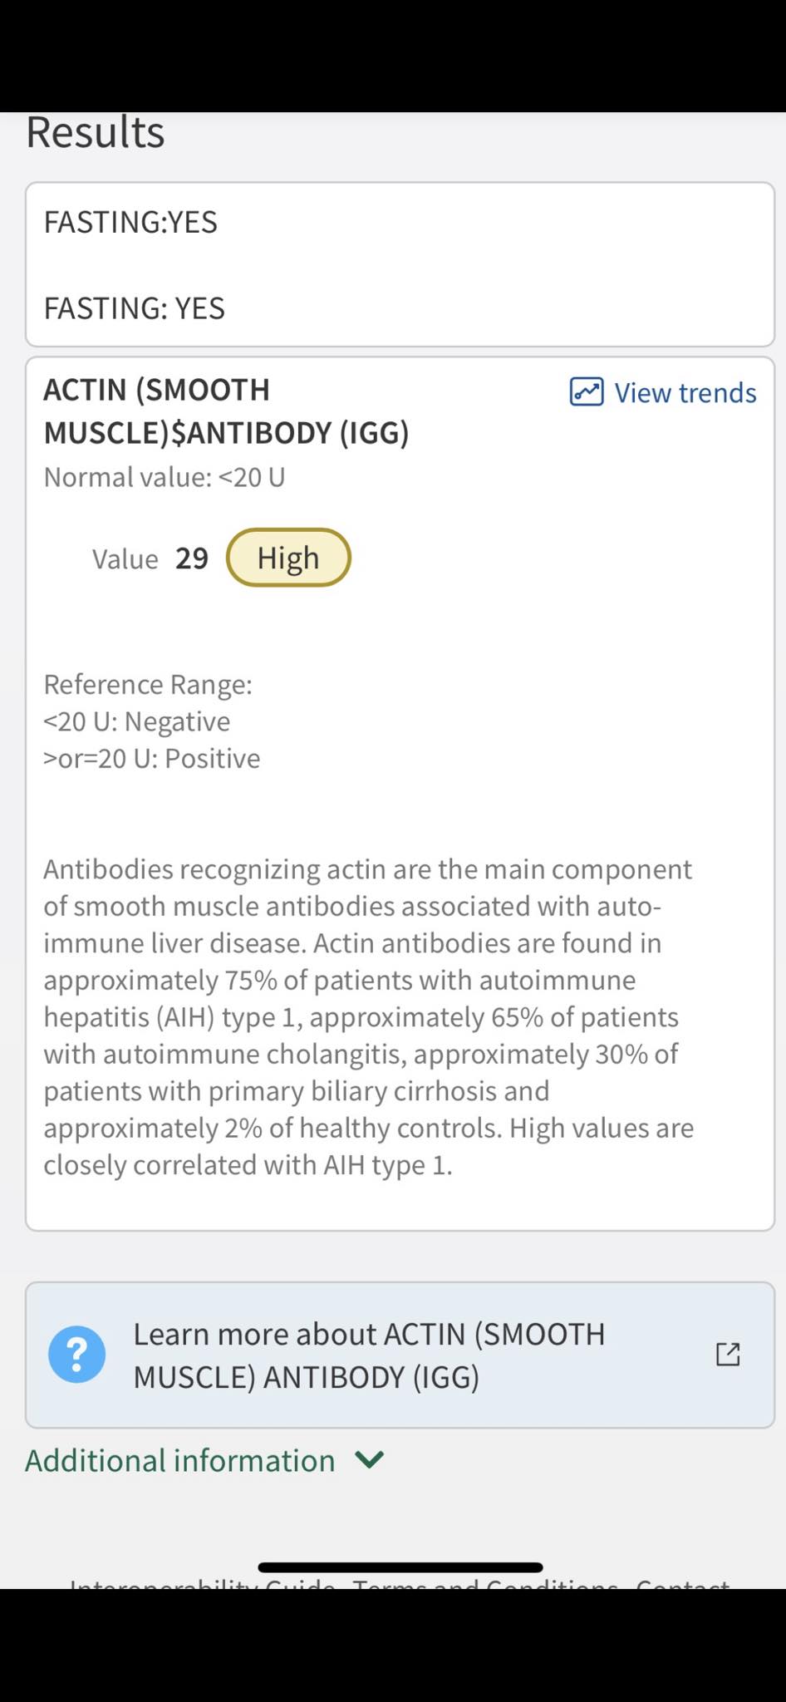This screenshot has width=786, height=1702.
Task: Expand the Additional information chevron
Action: [x=369, y=1459]
